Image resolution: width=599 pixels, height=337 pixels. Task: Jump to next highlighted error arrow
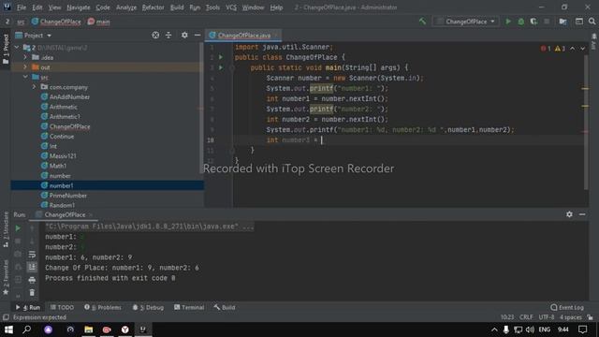pyautogui.click(x=582, y=49)
